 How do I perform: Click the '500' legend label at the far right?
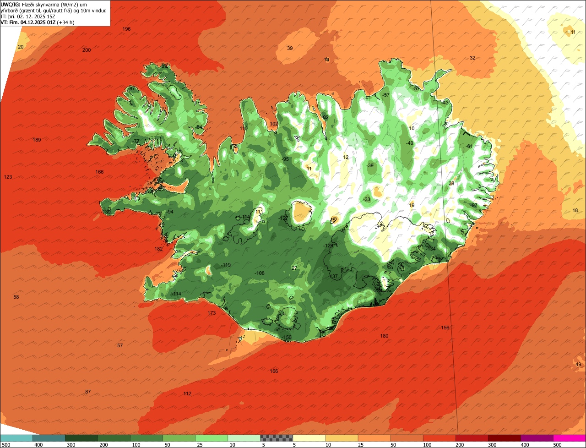pos(558,445)
